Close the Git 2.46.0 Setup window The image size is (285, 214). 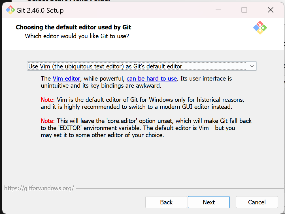pyautogui.click(x=271, y=10)
